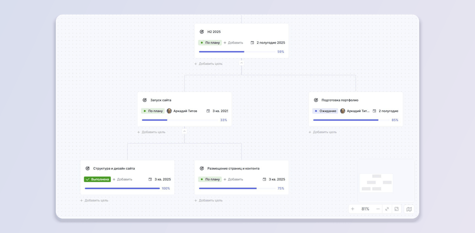Image resolution: width=475 pixels, height=233 pixels.
Task: Click Добавить цель below Подготовка портфолио
Action: coord(323,132)
